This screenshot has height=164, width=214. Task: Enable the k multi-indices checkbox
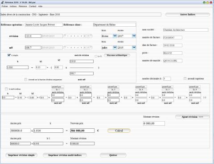[6, 89]
